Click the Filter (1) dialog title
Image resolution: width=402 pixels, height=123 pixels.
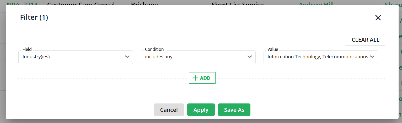pos(34,17)
